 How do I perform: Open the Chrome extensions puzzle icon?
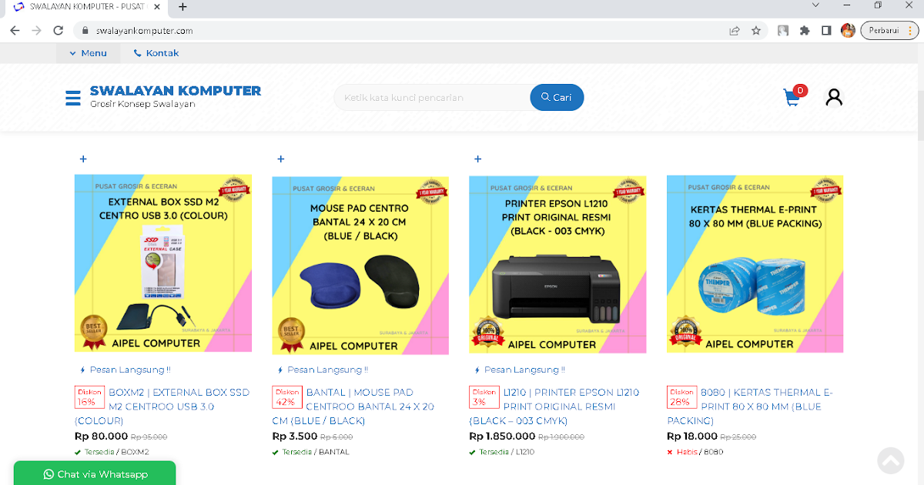click(x=804, y=30)
